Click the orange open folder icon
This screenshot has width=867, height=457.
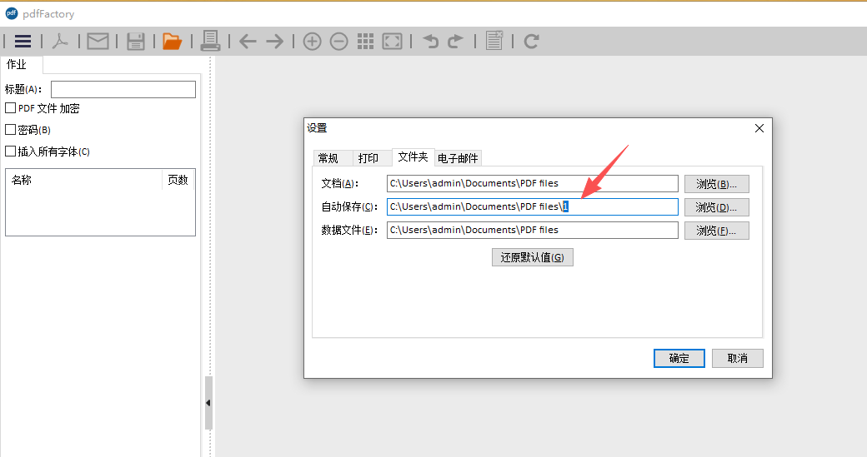(x=172, y=41)
